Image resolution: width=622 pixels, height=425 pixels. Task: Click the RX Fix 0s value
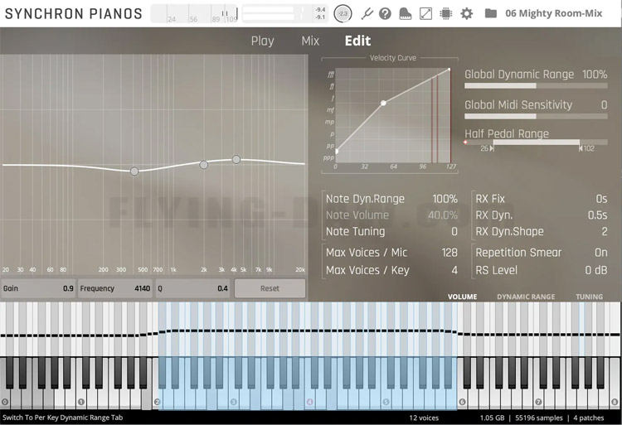point(601,199)
